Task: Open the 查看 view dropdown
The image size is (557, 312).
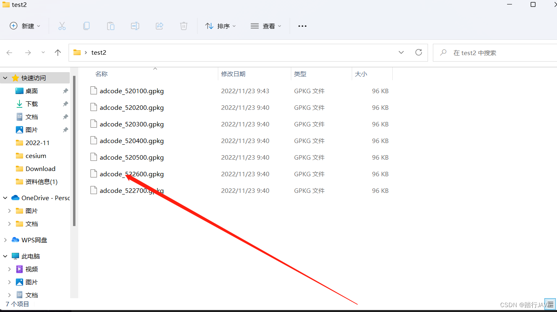Action: [x=266, y=26]
